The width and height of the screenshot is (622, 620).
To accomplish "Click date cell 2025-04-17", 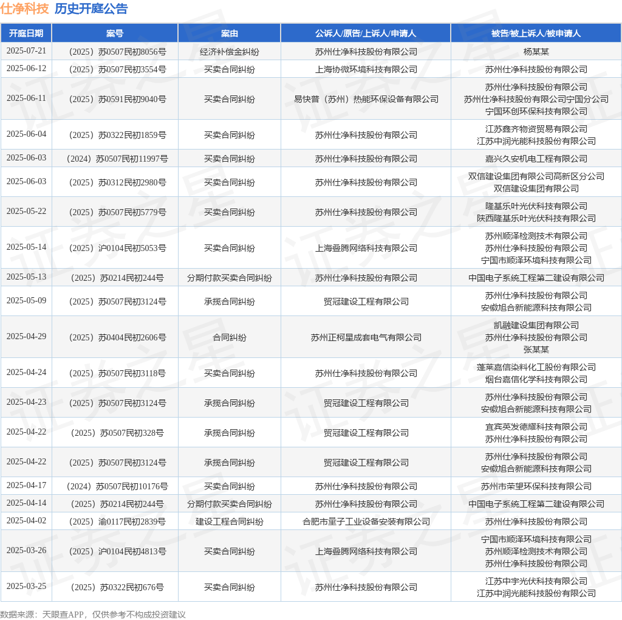I will [26, 485].
